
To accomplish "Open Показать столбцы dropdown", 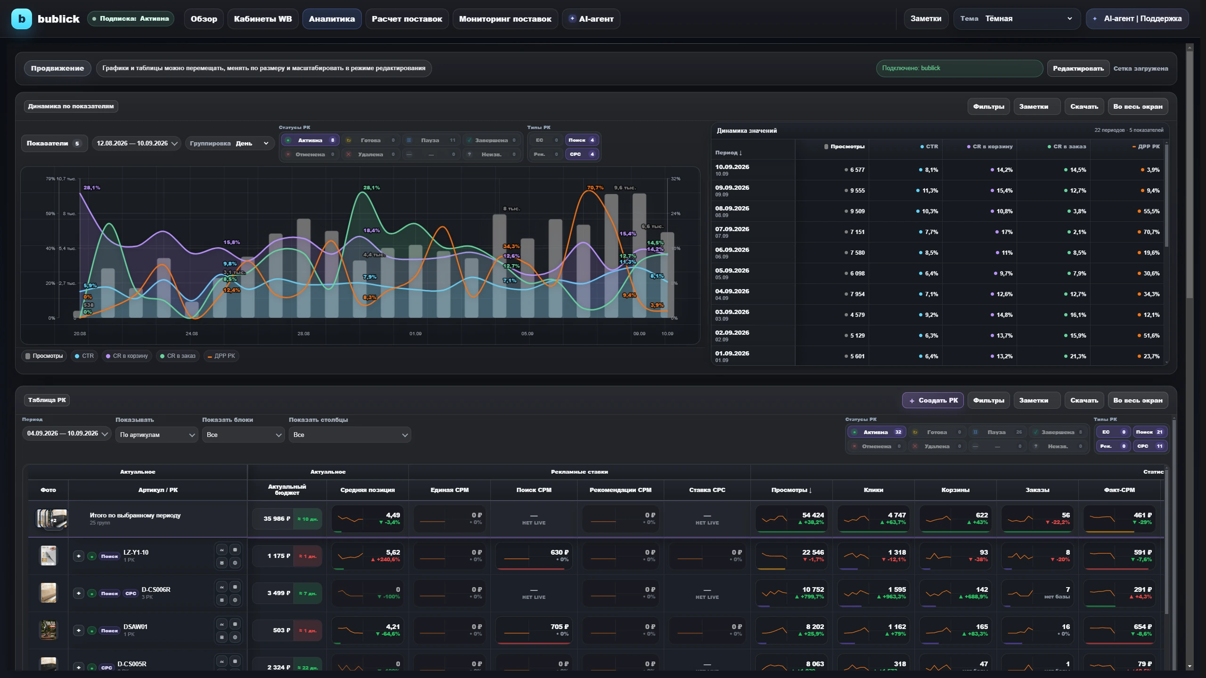I will pyautogui.click(x=350, y=435).
